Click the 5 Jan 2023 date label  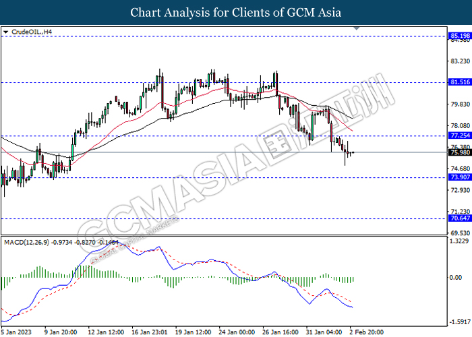[16, 332]
